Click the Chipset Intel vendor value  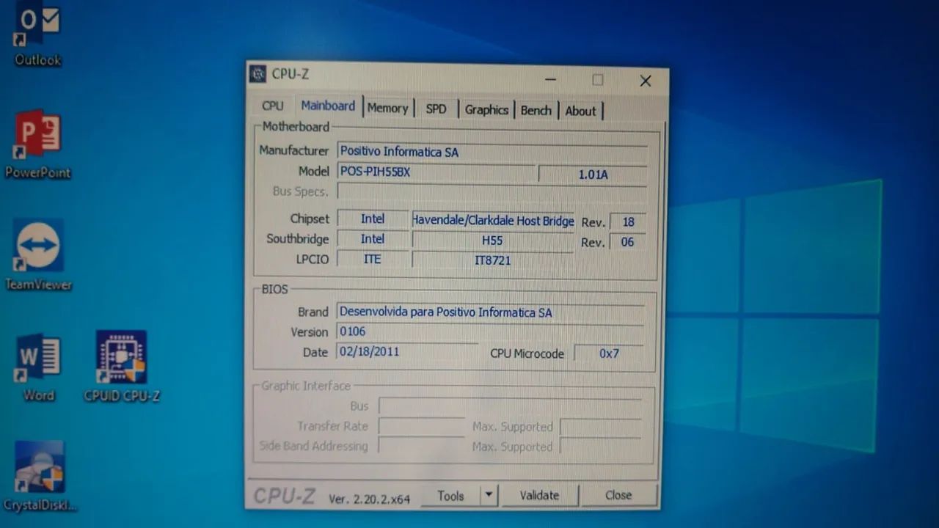tap(373, 219)
